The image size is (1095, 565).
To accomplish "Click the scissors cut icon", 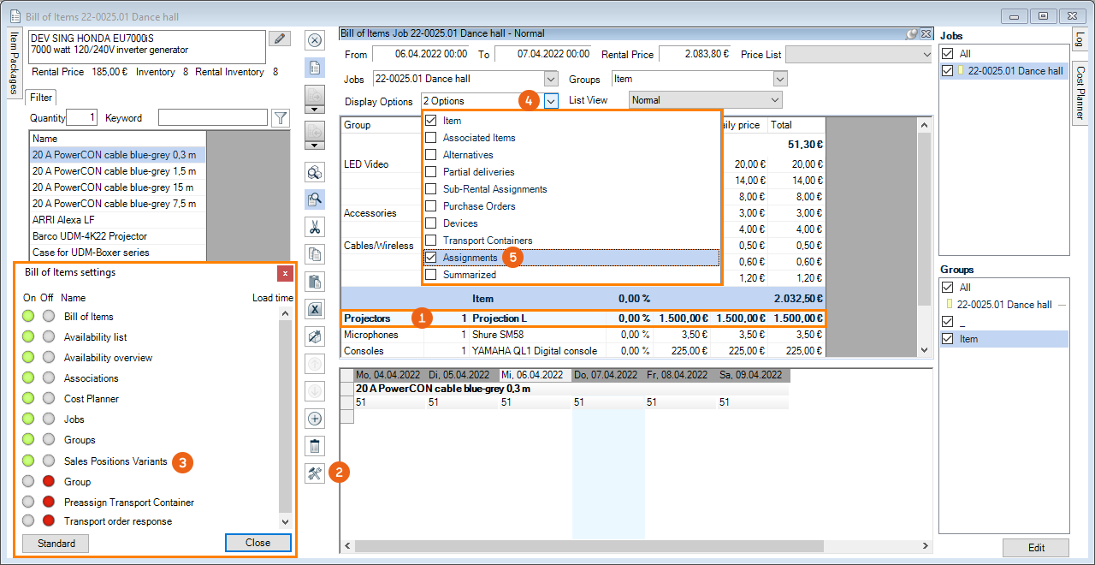I will [x=315, y=227].
